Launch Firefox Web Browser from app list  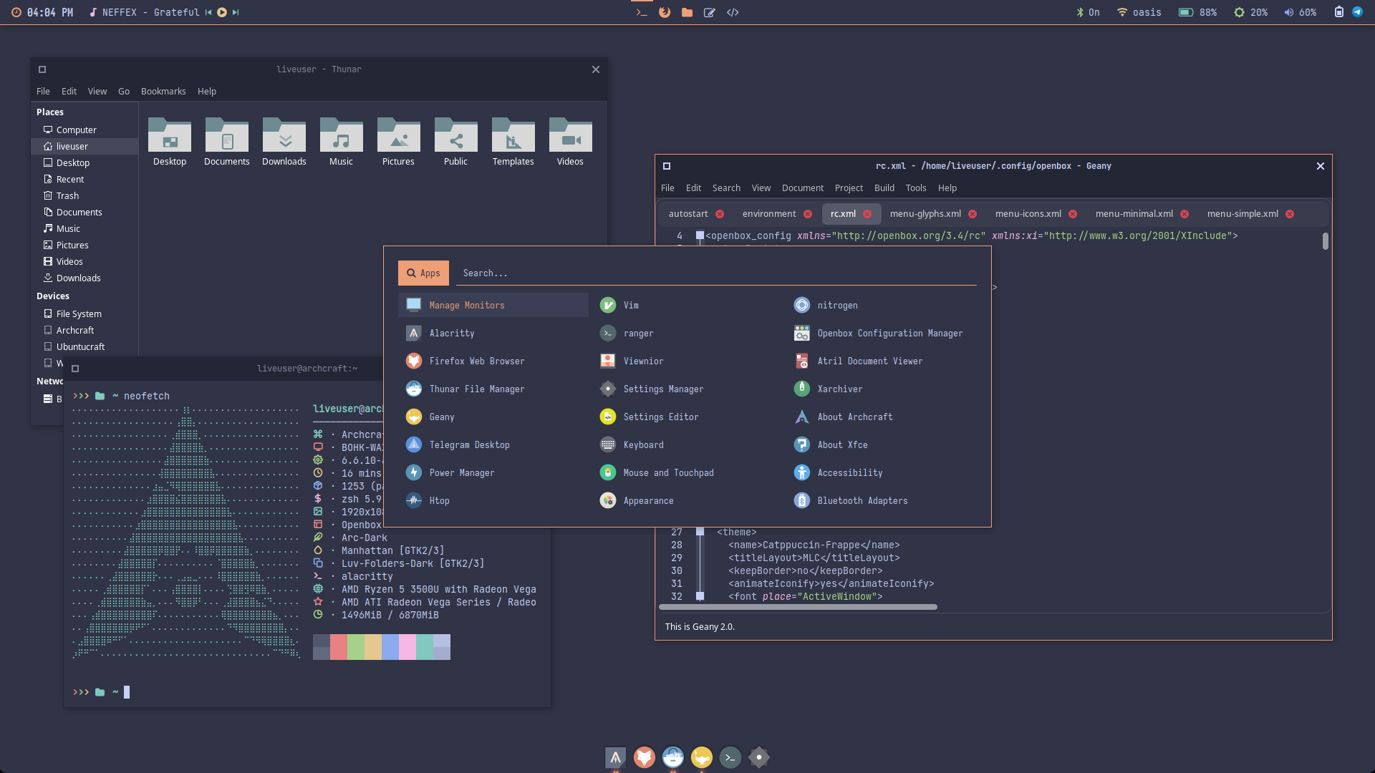point(476,361)
